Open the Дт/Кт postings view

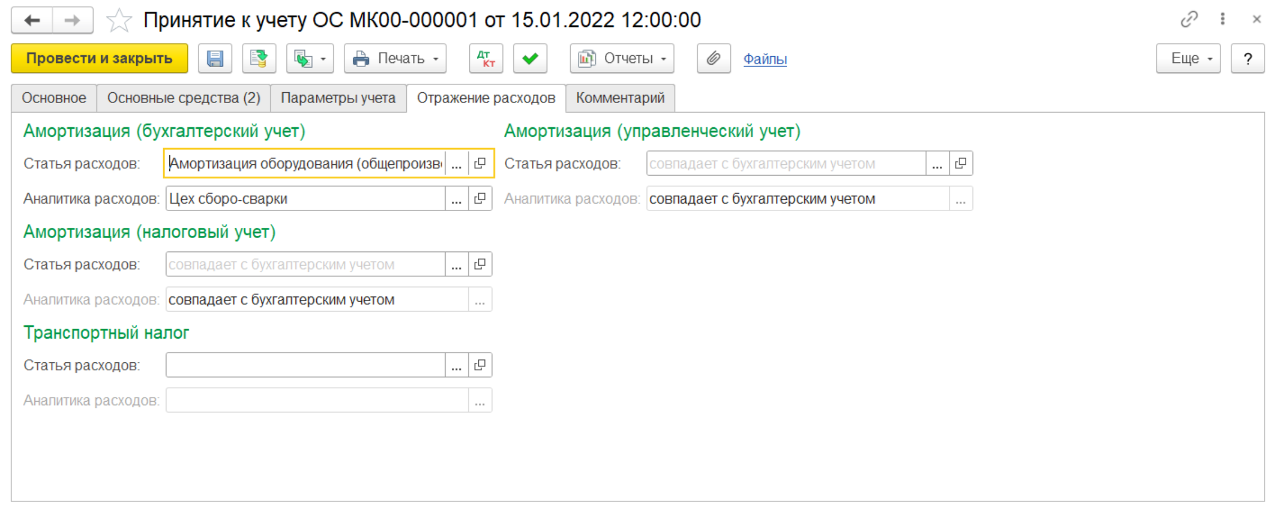coord(486,59)
